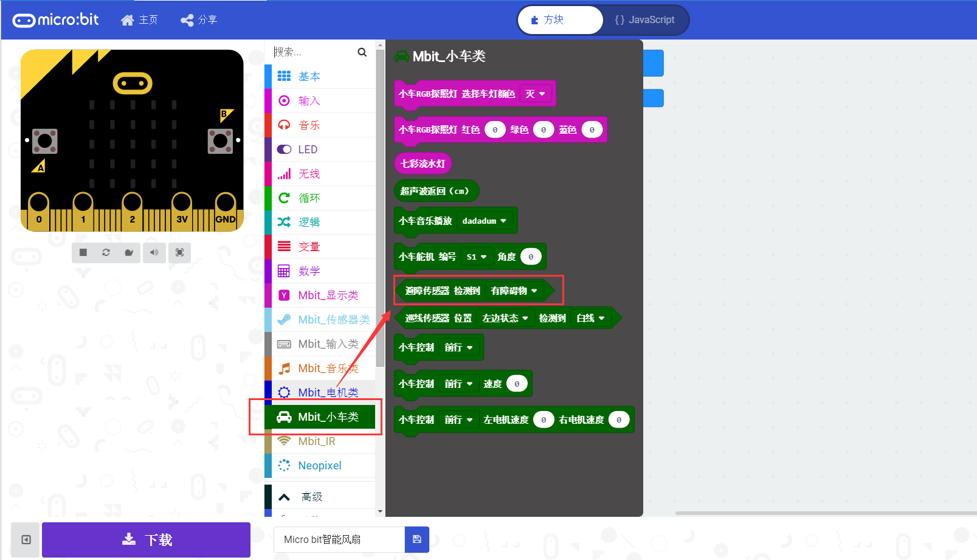The height and width of the screenshot is (560, 977).
Task: Select the Mbit_小车类 car category
Action: pos(320,417)
